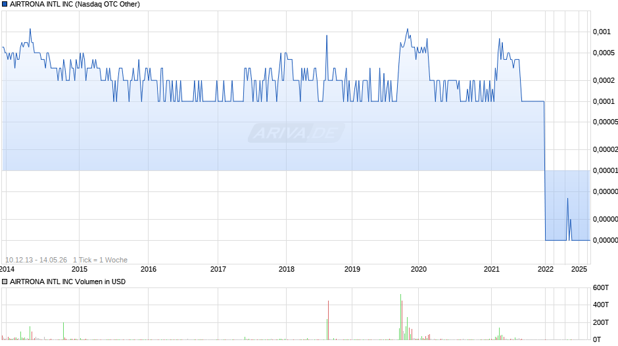Image resolution: width=618 pixels, height=346 pixels.
Task: Click the 0,0002 price axis label
Action: click(604, 80)
